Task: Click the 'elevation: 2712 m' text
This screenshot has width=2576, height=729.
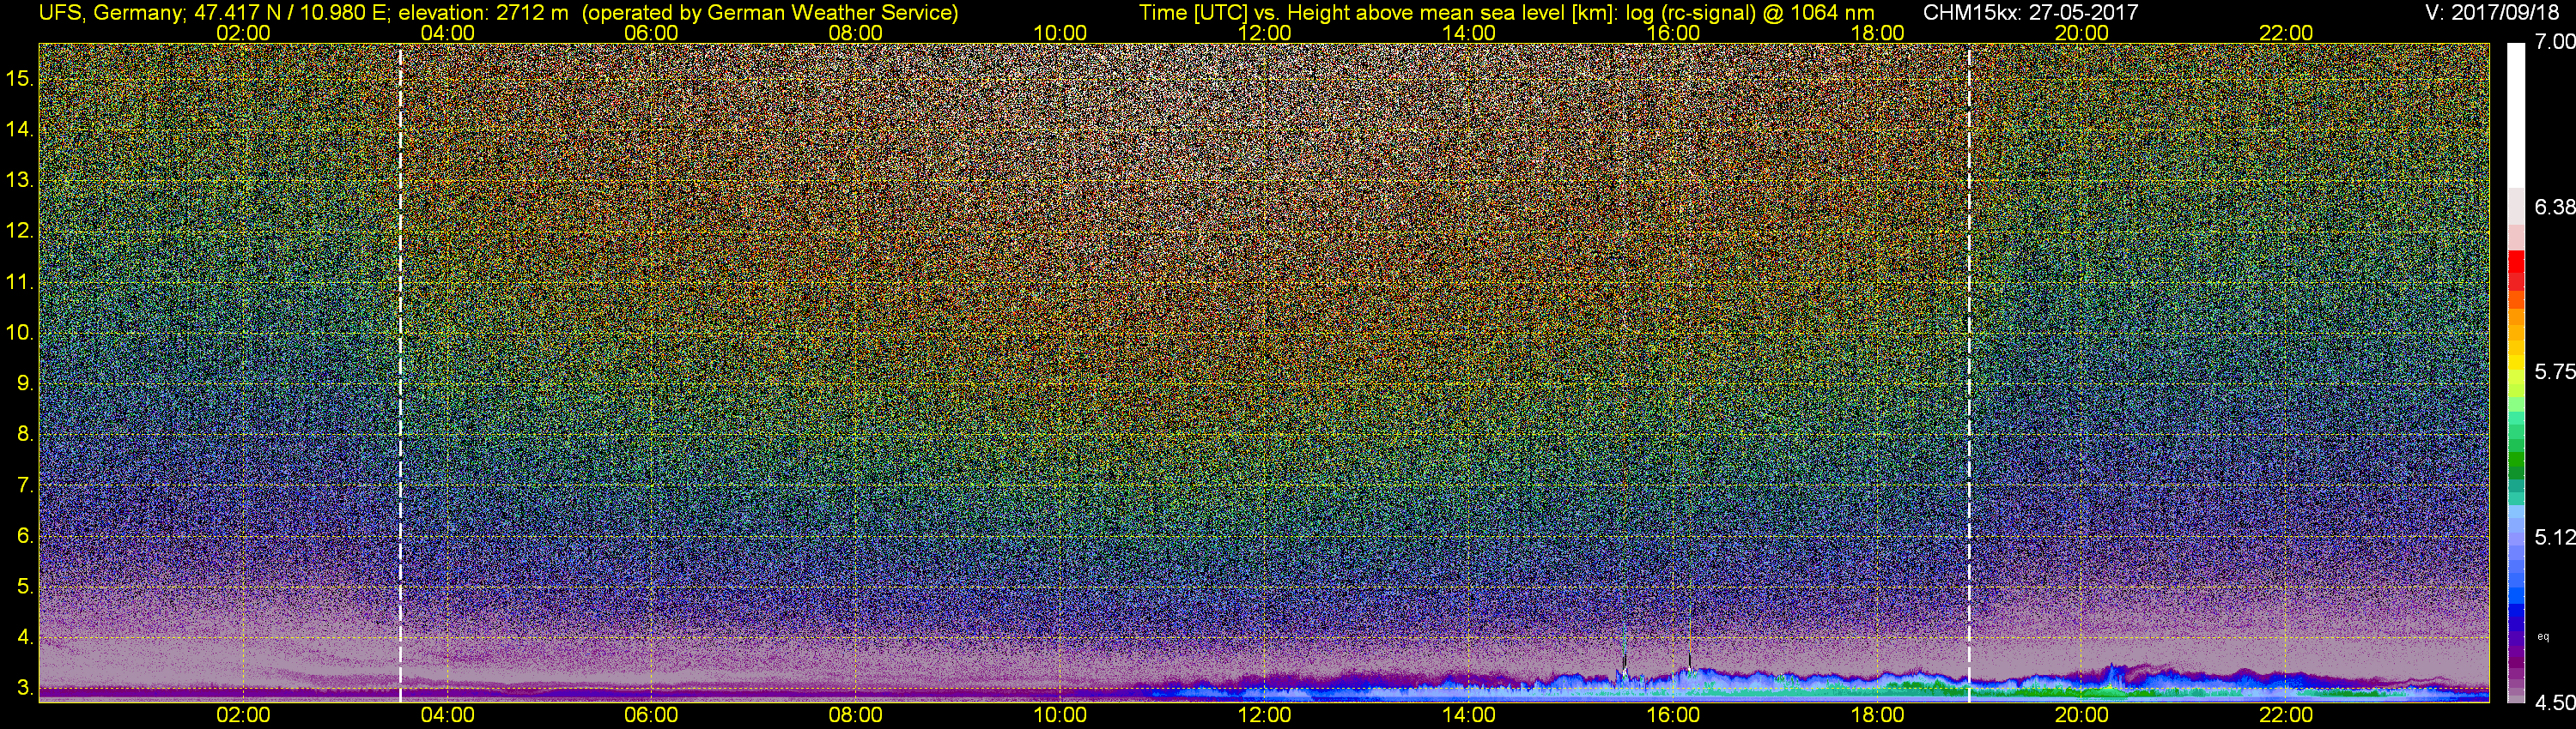Action: [x=484, y=12]
